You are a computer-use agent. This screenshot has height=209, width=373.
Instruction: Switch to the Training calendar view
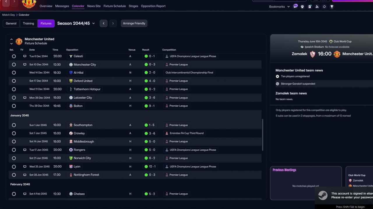[29, 23]
